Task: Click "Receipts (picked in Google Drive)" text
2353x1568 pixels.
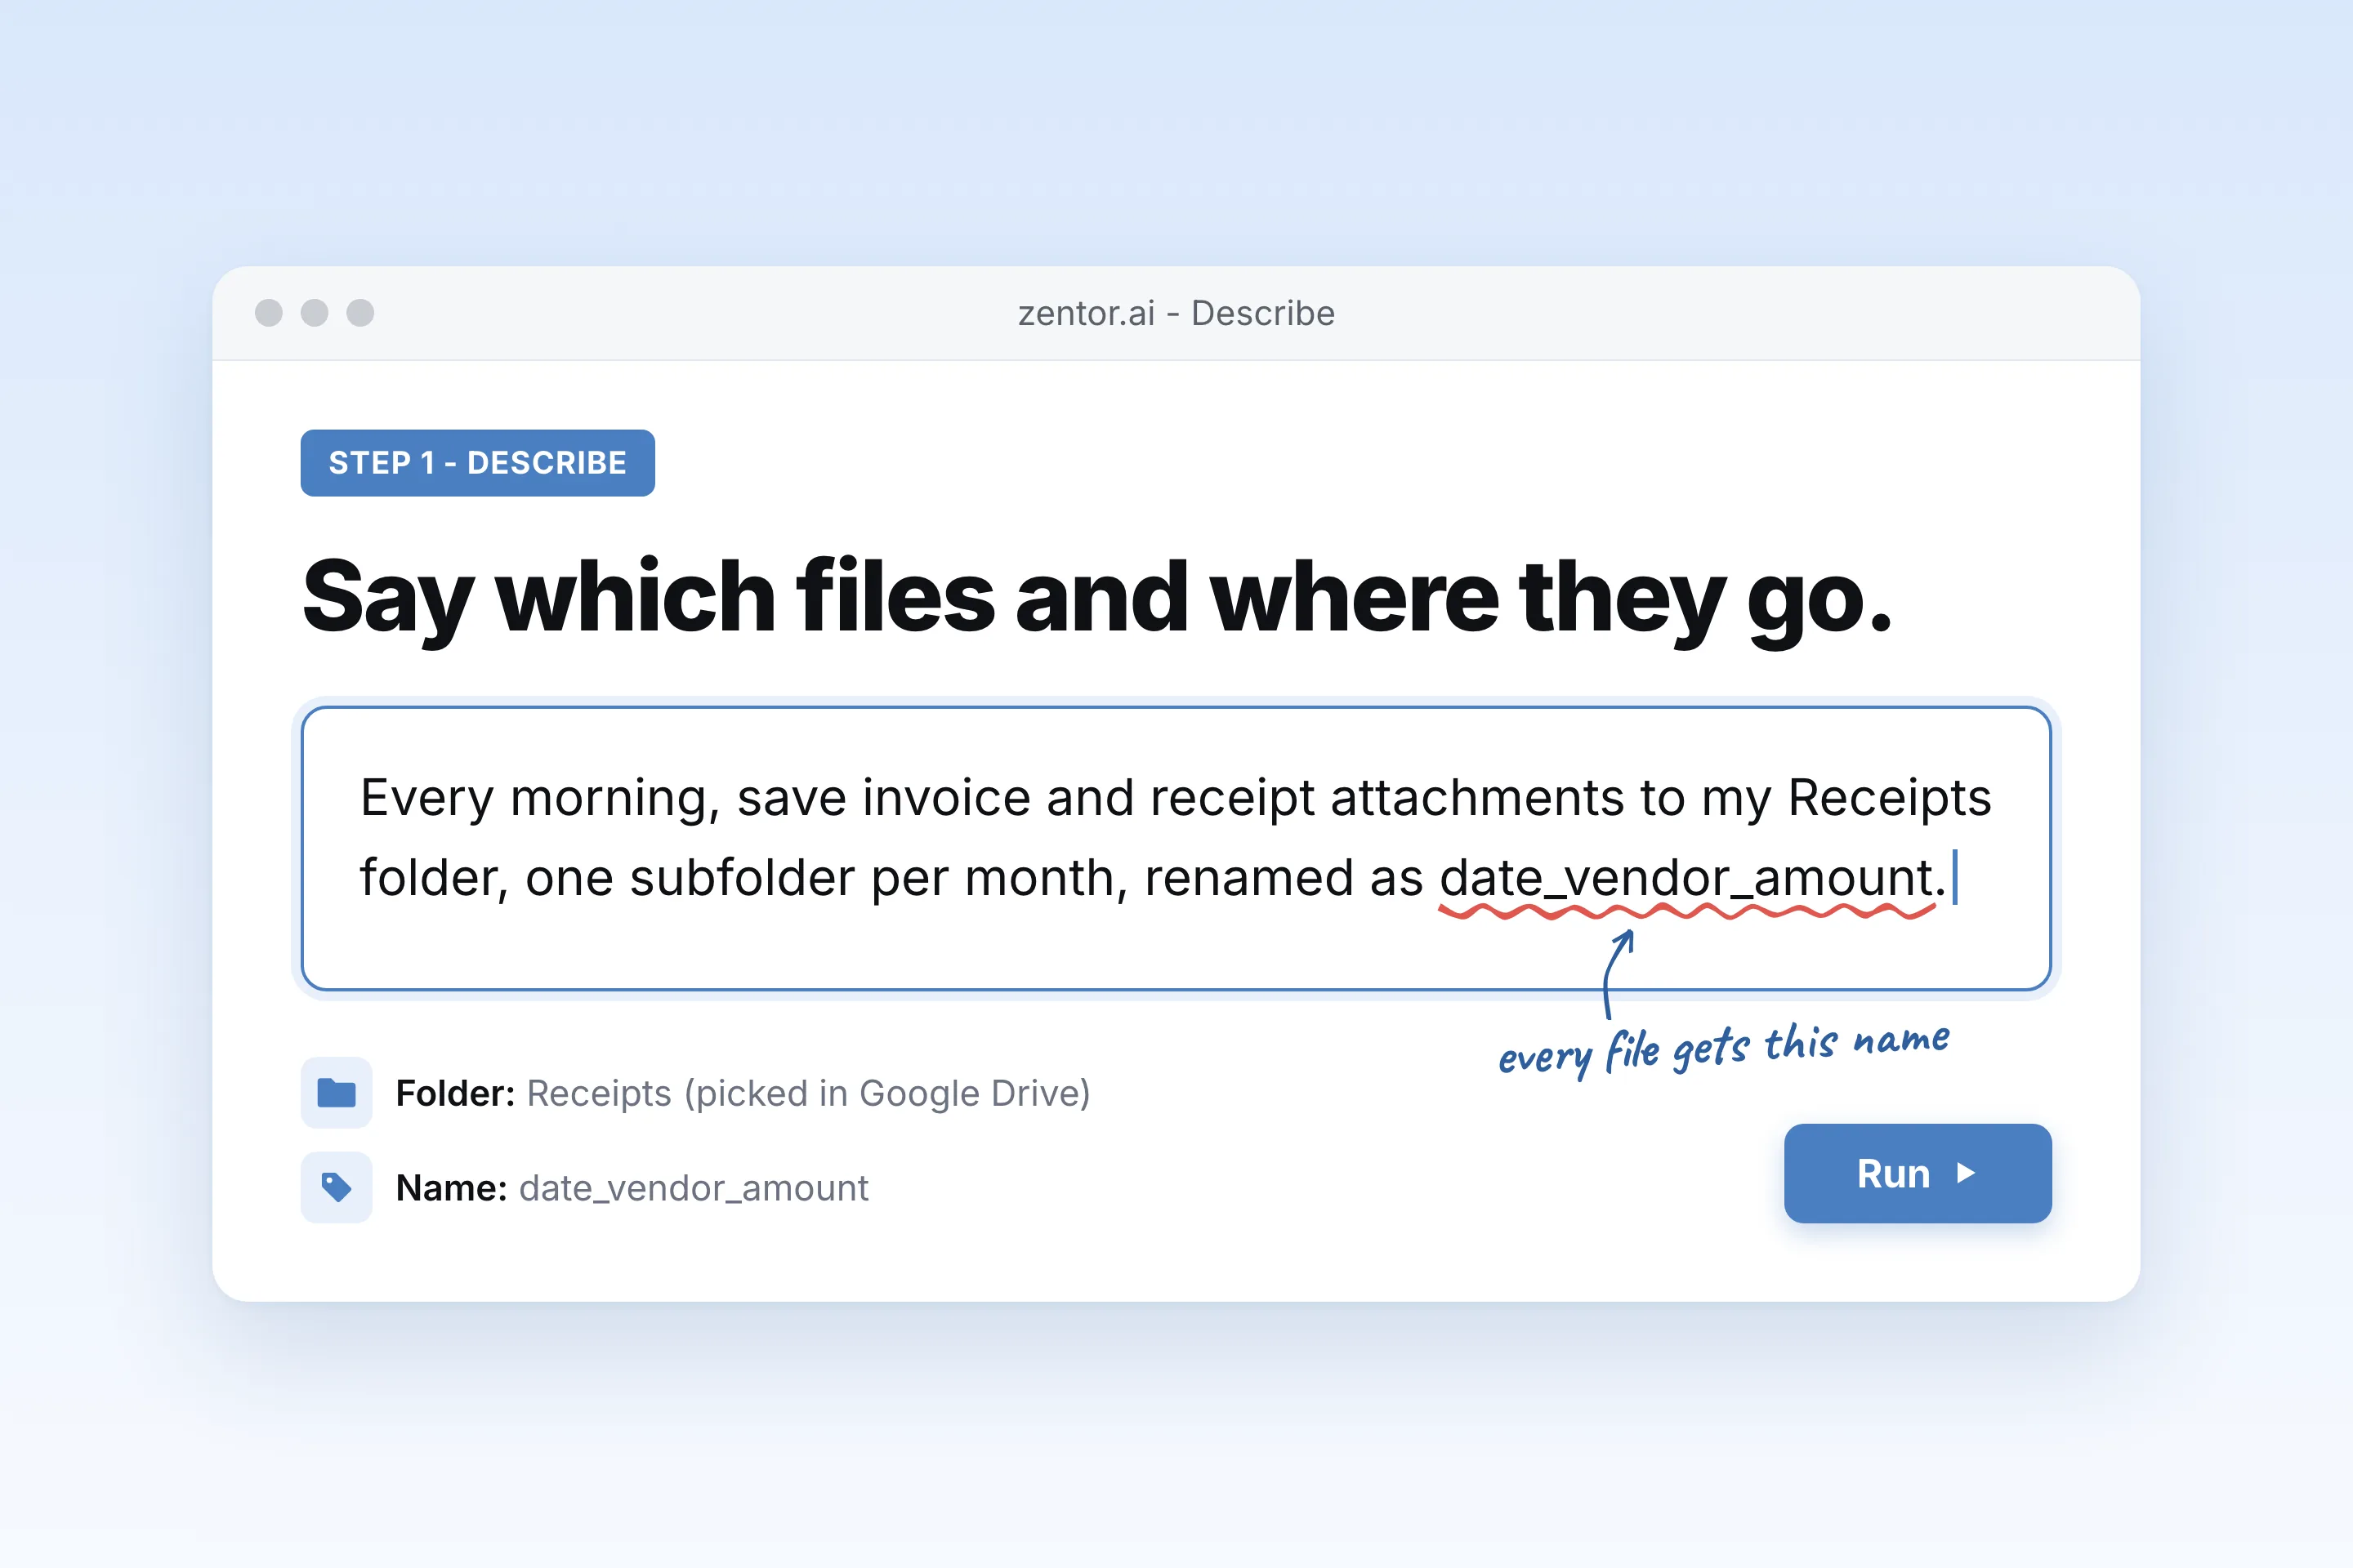Action: pos(808,1093)
